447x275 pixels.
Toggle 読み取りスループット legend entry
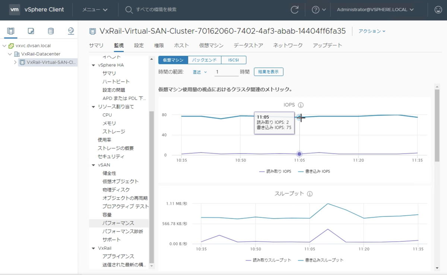tap(268, 260)
